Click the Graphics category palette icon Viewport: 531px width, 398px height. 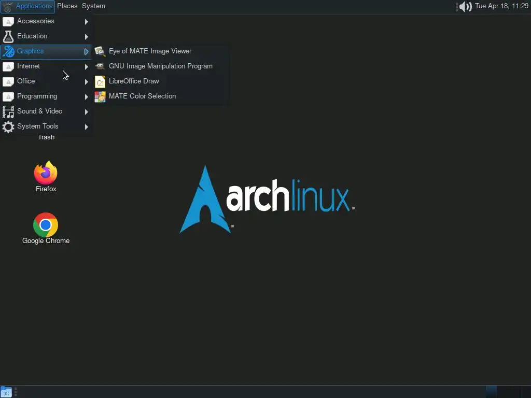click(x=8, y=51)
